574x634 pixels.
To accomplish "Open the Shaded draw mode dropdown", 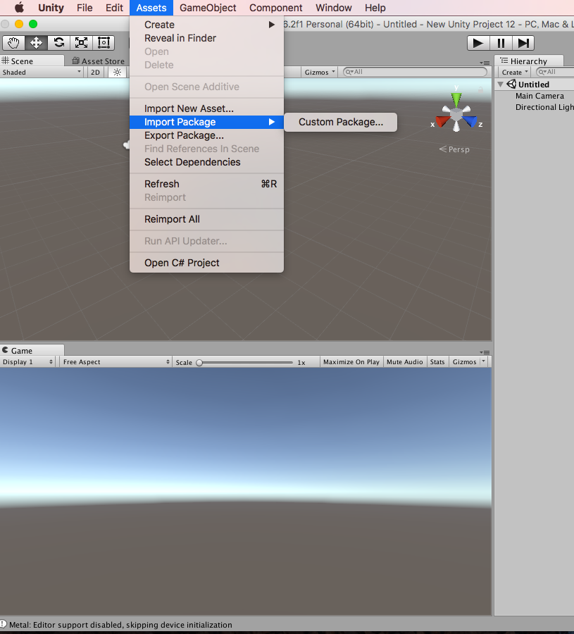I will (39, 72).
